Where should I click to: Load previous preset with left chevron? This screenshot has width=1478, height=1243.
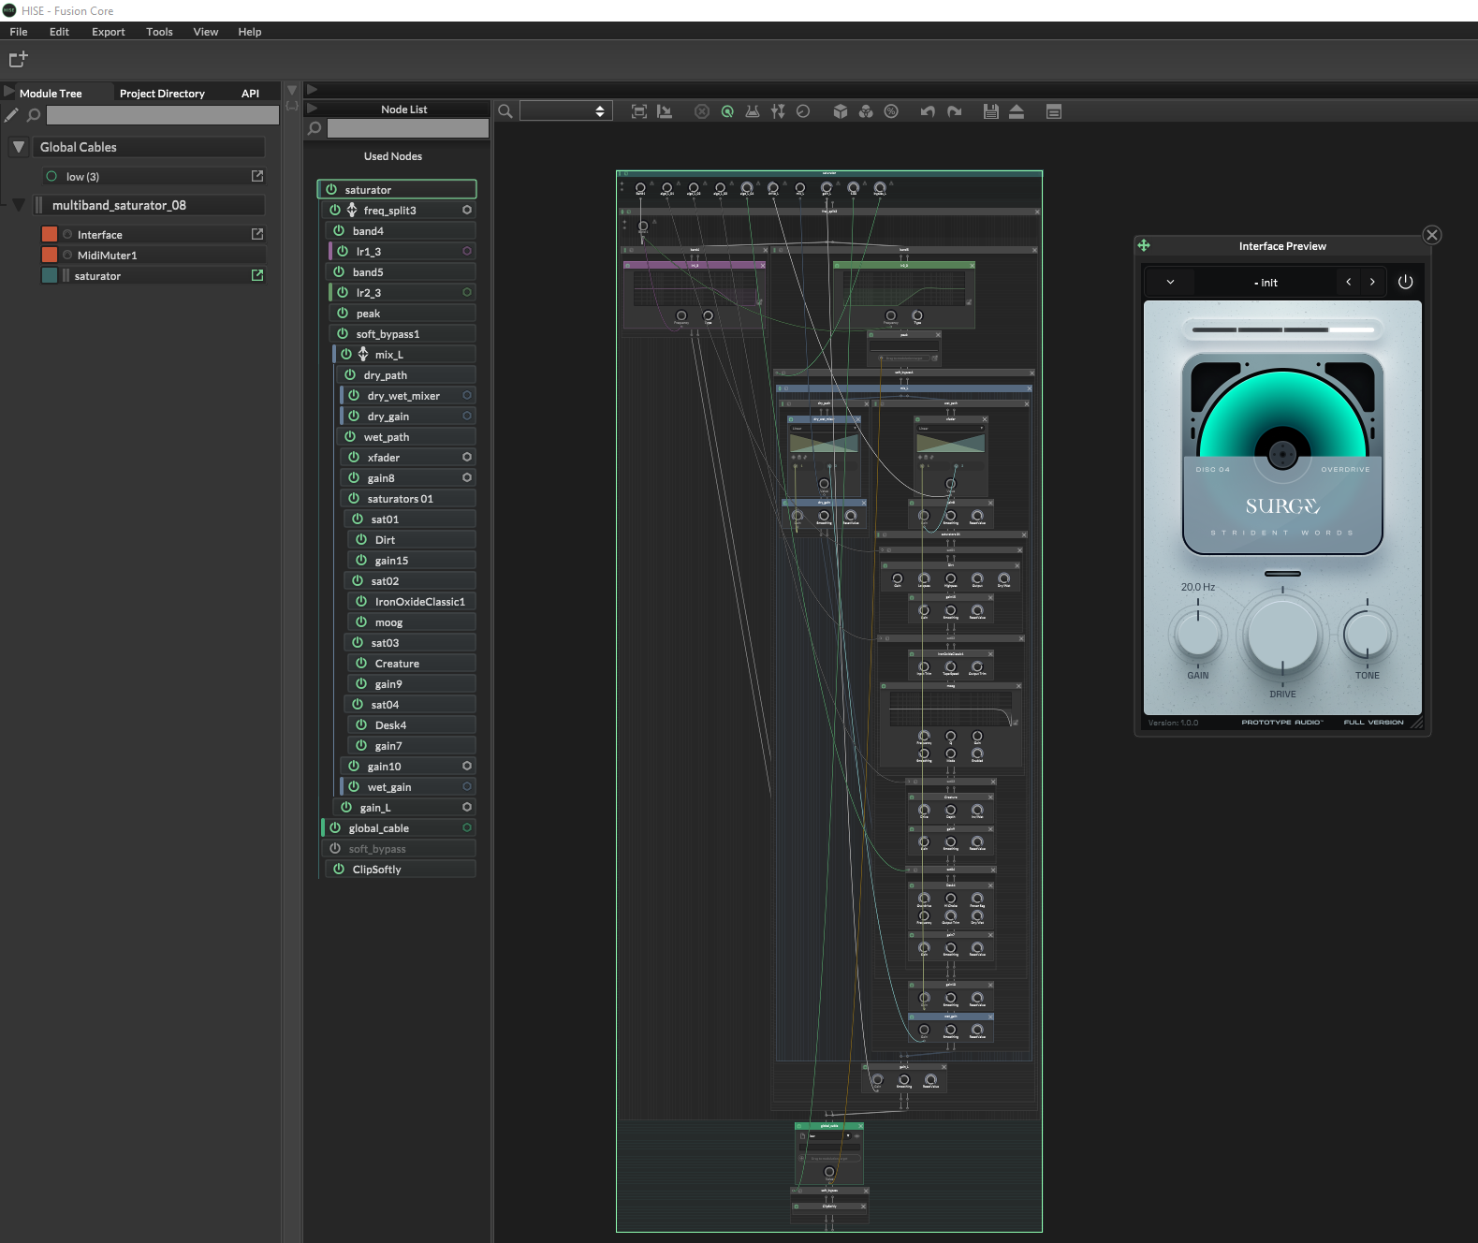pyautogui.click(x=1348, y=282)
